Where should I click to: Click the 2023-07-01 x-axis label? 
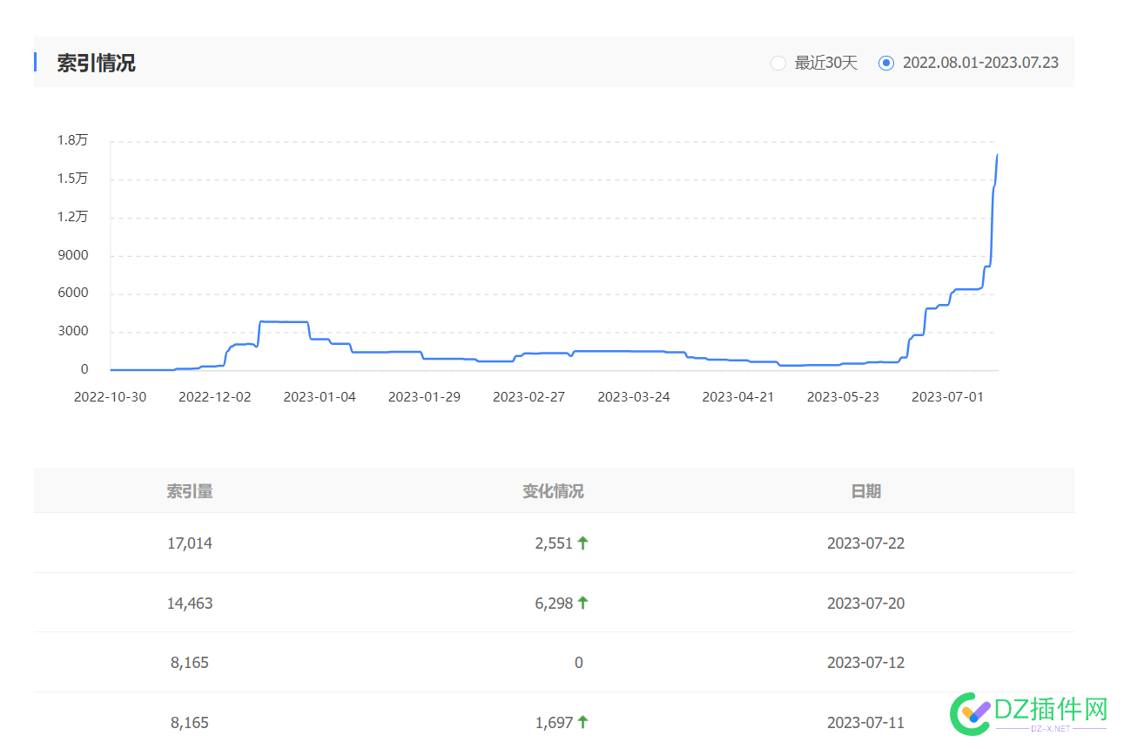coord(947,396)
